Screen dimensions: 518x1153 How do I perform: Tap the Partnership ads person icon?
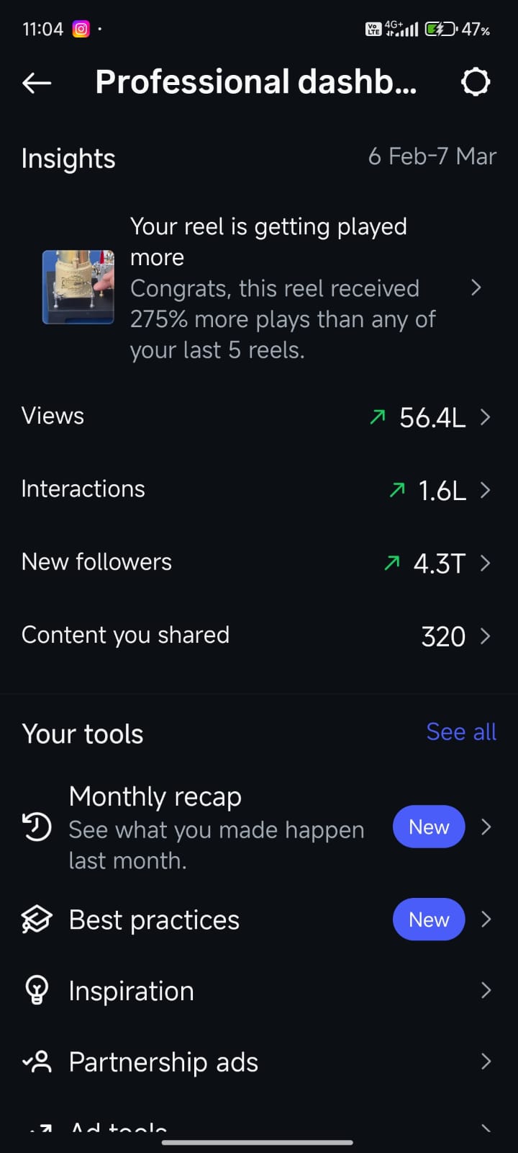click(x=37, y=1061)
